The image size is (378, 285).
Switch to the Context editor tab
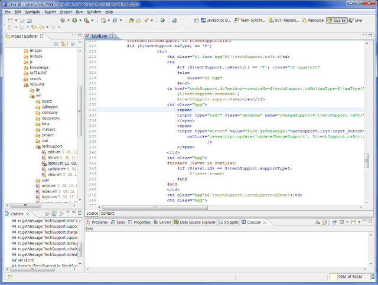coord(107,214)
